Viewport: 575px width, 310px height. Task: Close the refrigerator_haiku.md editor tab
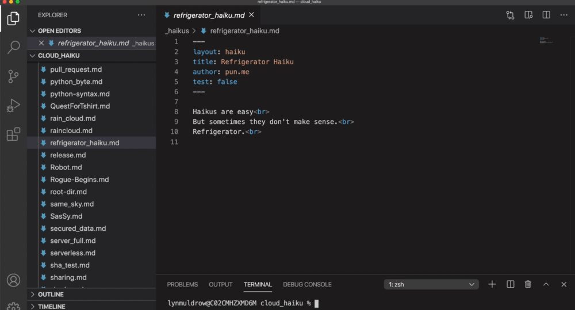[251, 15]
